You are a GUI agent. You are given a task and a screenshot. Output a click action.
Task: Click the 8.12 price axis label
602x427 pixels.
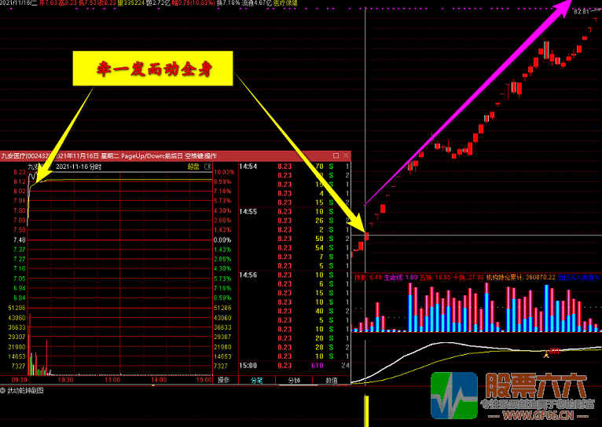pos(20,181)
